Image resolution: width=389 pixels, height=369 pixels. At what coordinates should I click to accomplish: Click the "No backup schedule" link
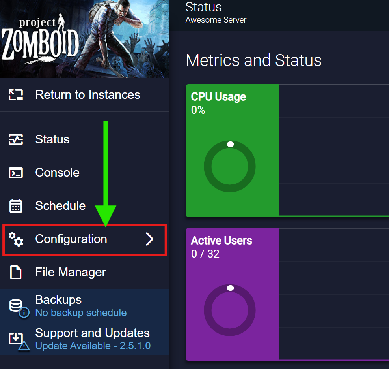click(81, 313)
